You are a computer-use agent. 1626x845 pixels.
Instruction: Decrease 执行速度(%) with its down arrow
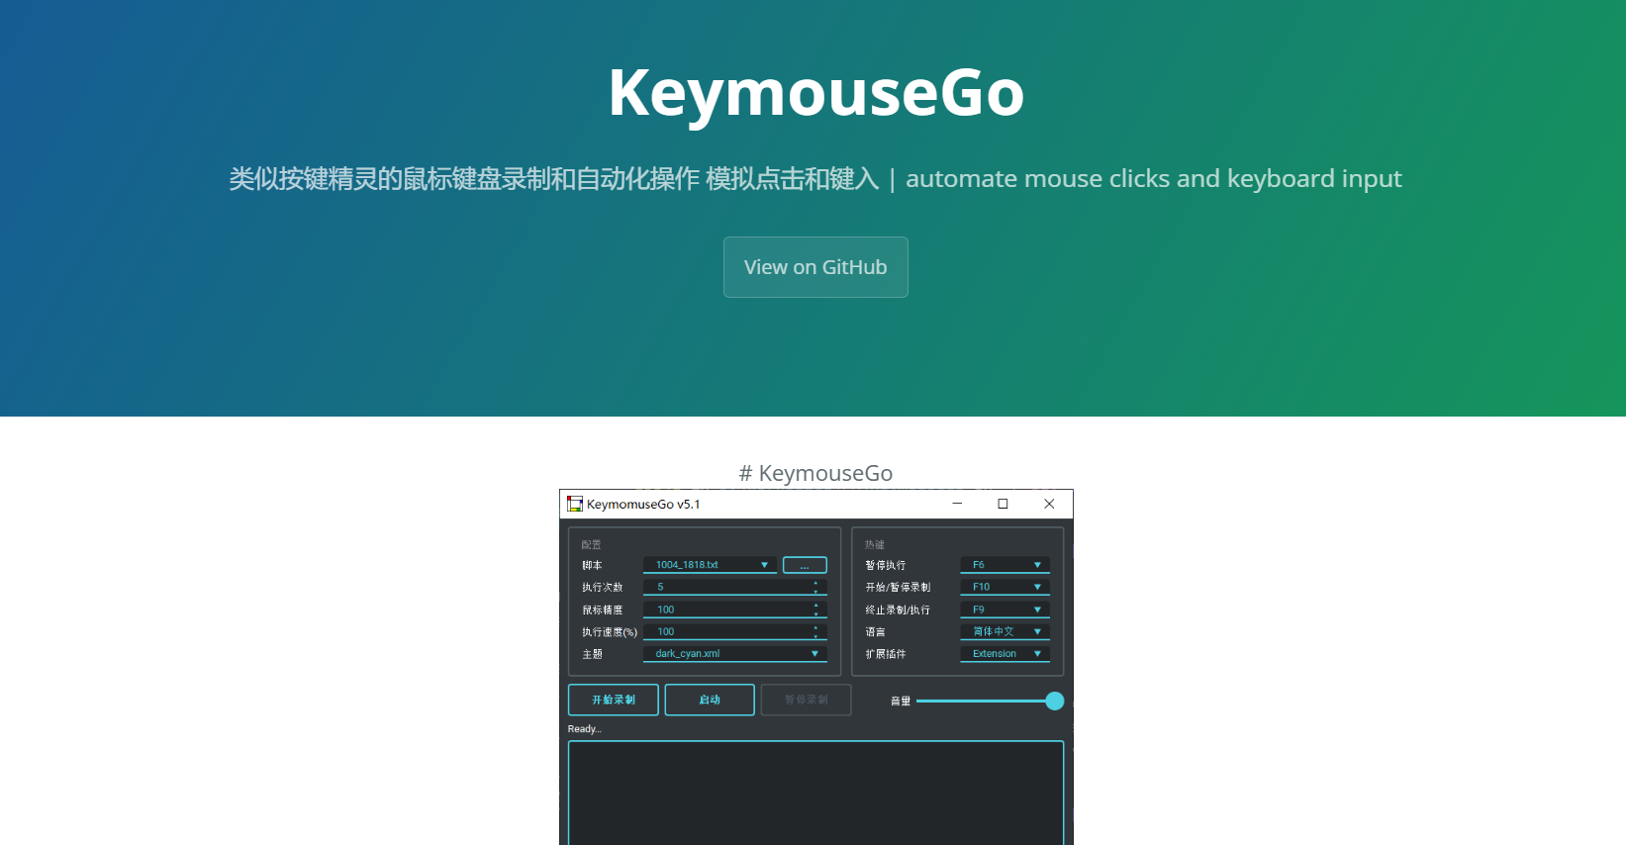(x=815, y=636)
